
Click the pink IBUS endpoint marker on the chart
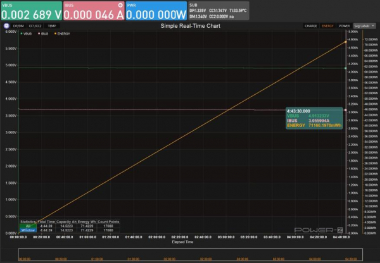[x=346, y=110]
